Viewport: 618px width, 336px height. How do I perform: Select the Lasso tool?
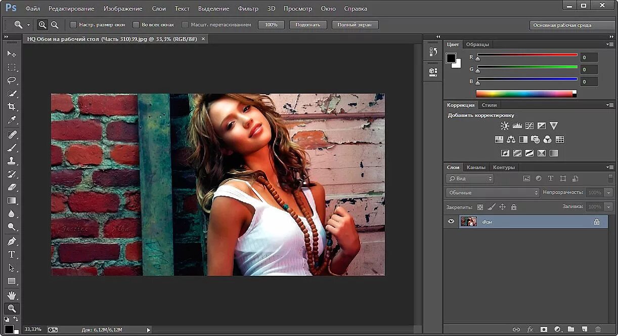(12, 80)
